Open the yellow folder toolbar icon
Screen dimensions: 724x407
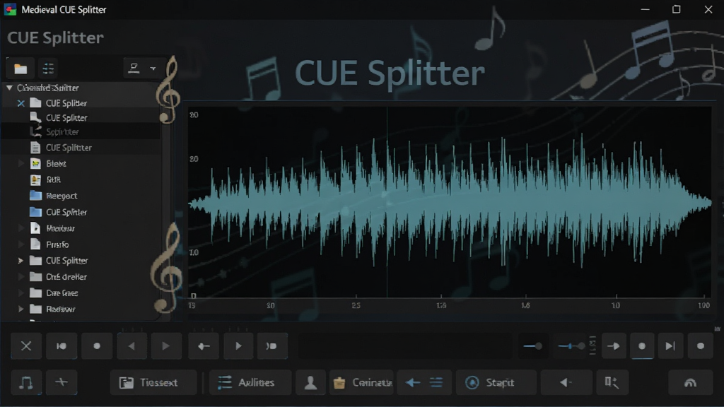tap(21, 69)
